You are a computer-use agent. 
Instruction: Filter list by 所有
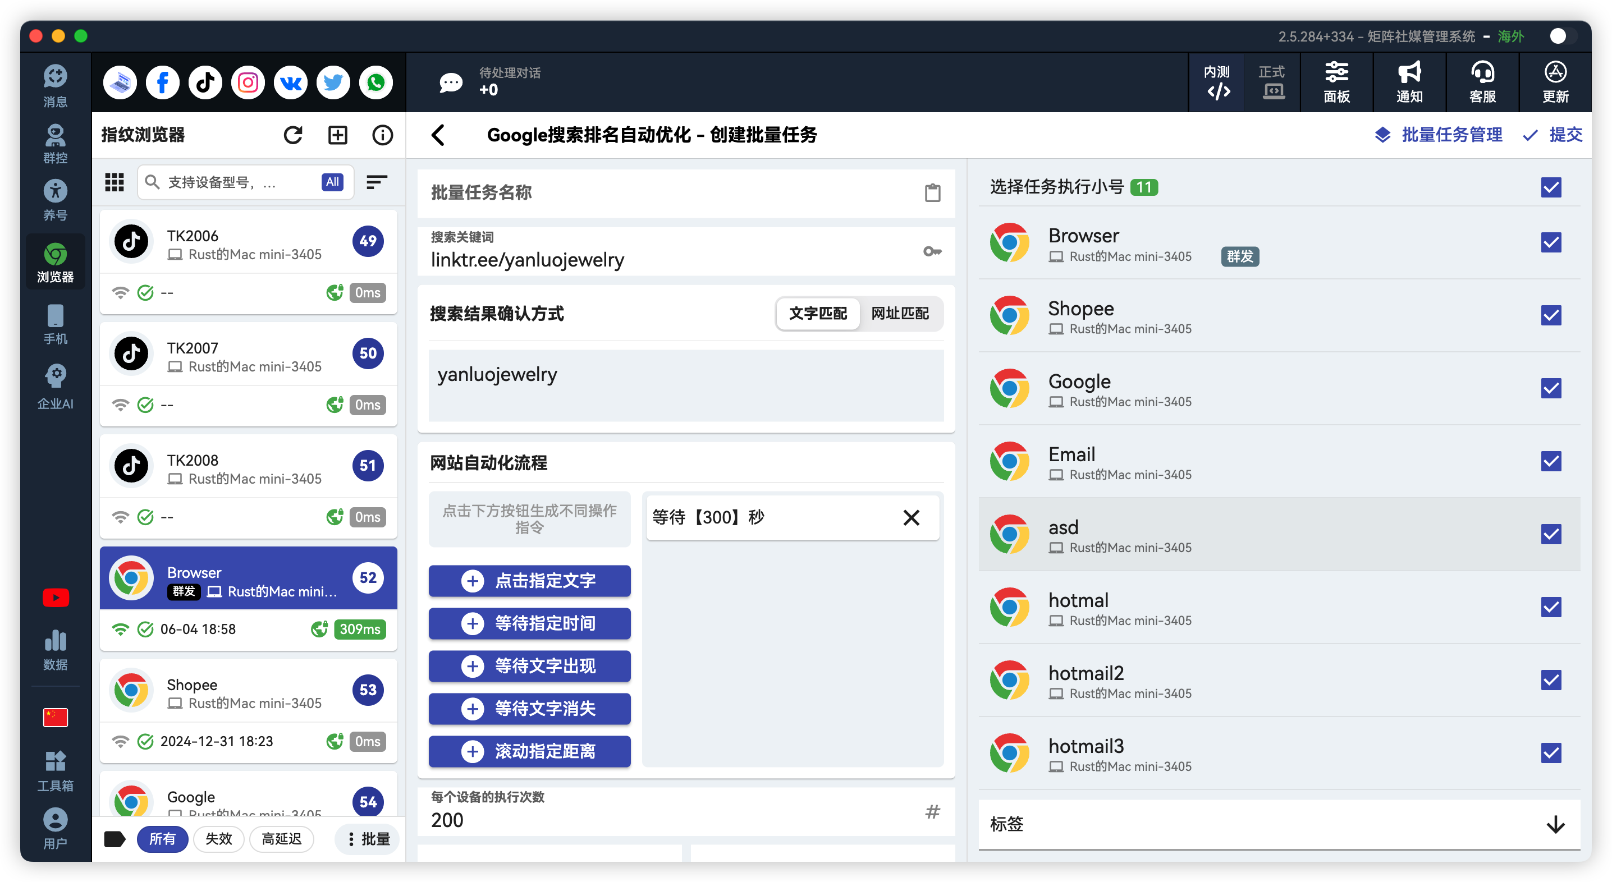click(162, 839)
